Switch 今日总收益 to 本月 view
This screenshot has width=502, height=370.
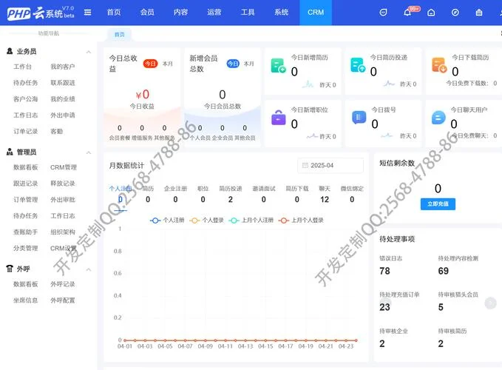click(x=167, y=64)
